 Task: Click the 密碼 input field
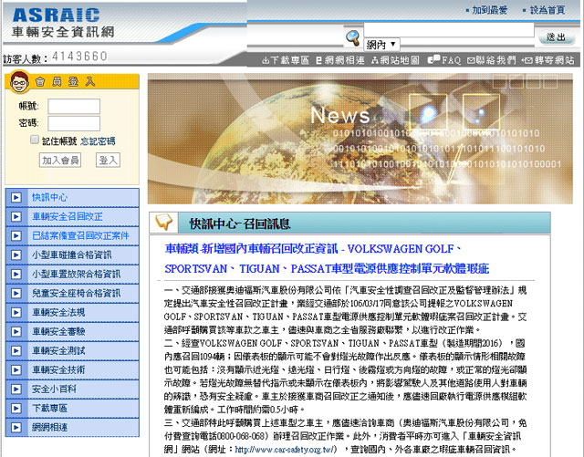74,124
